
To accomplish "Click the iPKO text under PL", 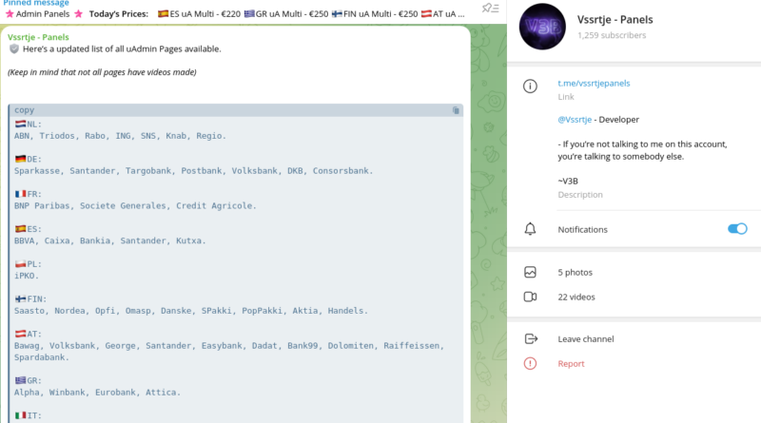I will (27, 276).
